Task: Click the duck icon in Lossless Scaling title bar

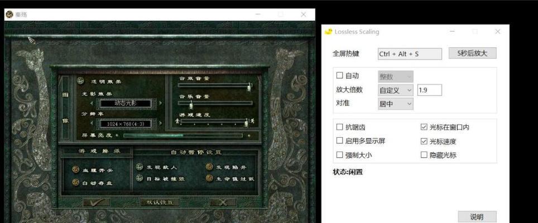Action: pyautogui.click(x=328, y=32)
